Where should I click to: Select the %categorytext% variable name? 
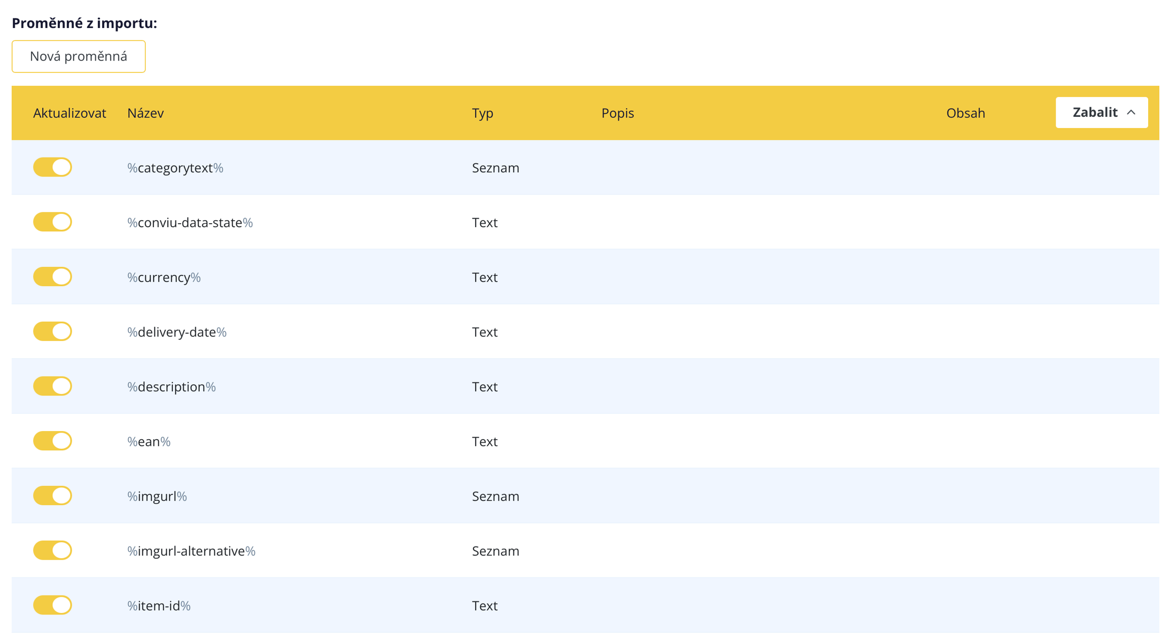point(175,168)
